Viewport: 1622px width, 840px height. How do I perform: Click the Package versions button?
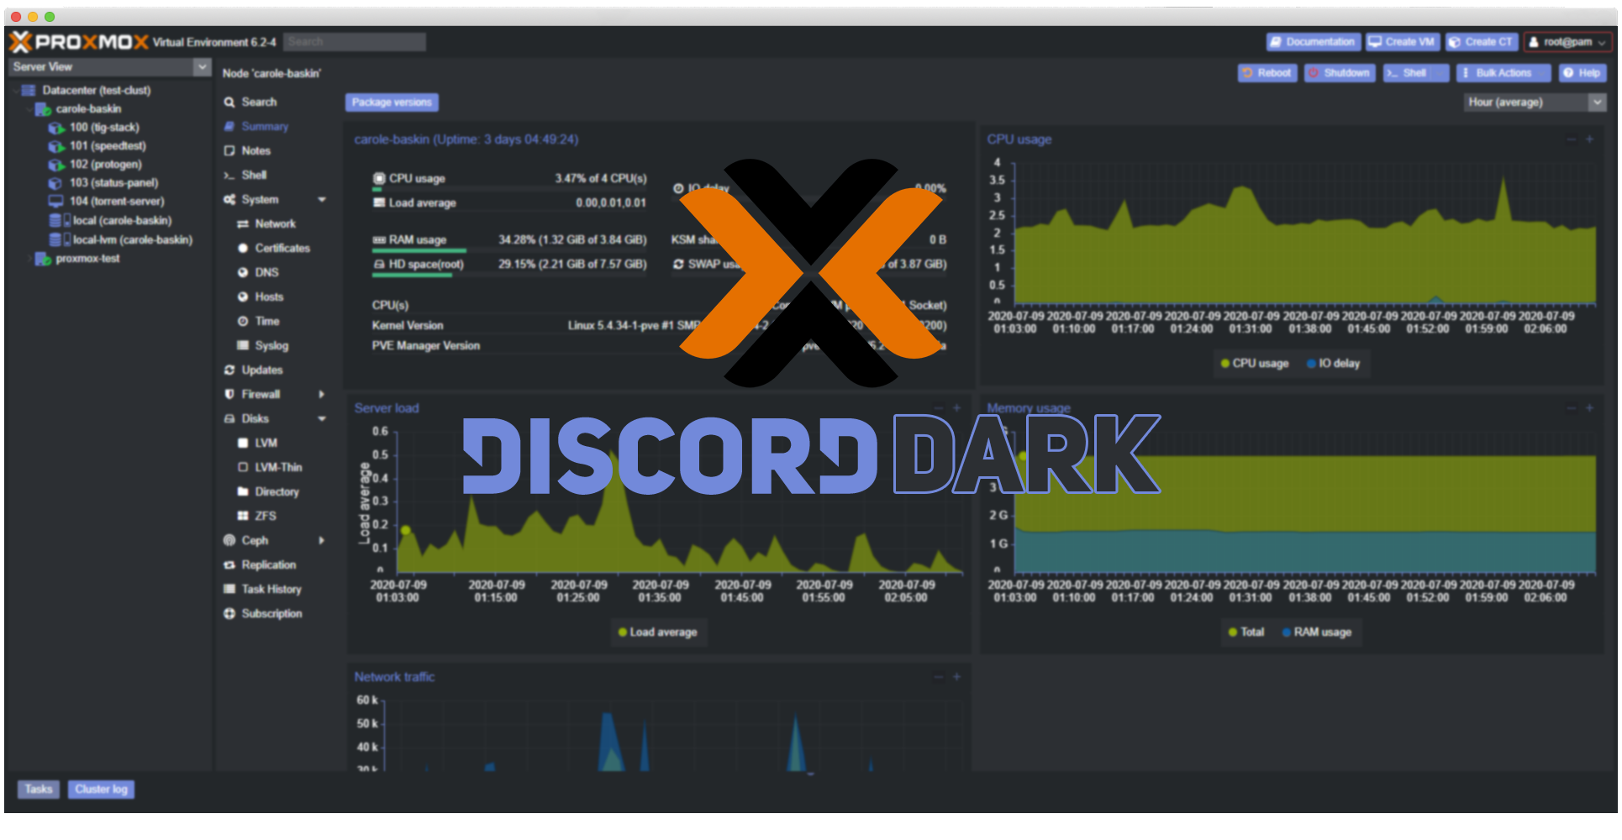coord(392,102)
